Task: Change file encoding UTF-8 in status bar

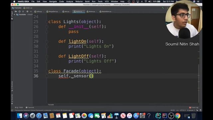Action: tap(183, 110)
